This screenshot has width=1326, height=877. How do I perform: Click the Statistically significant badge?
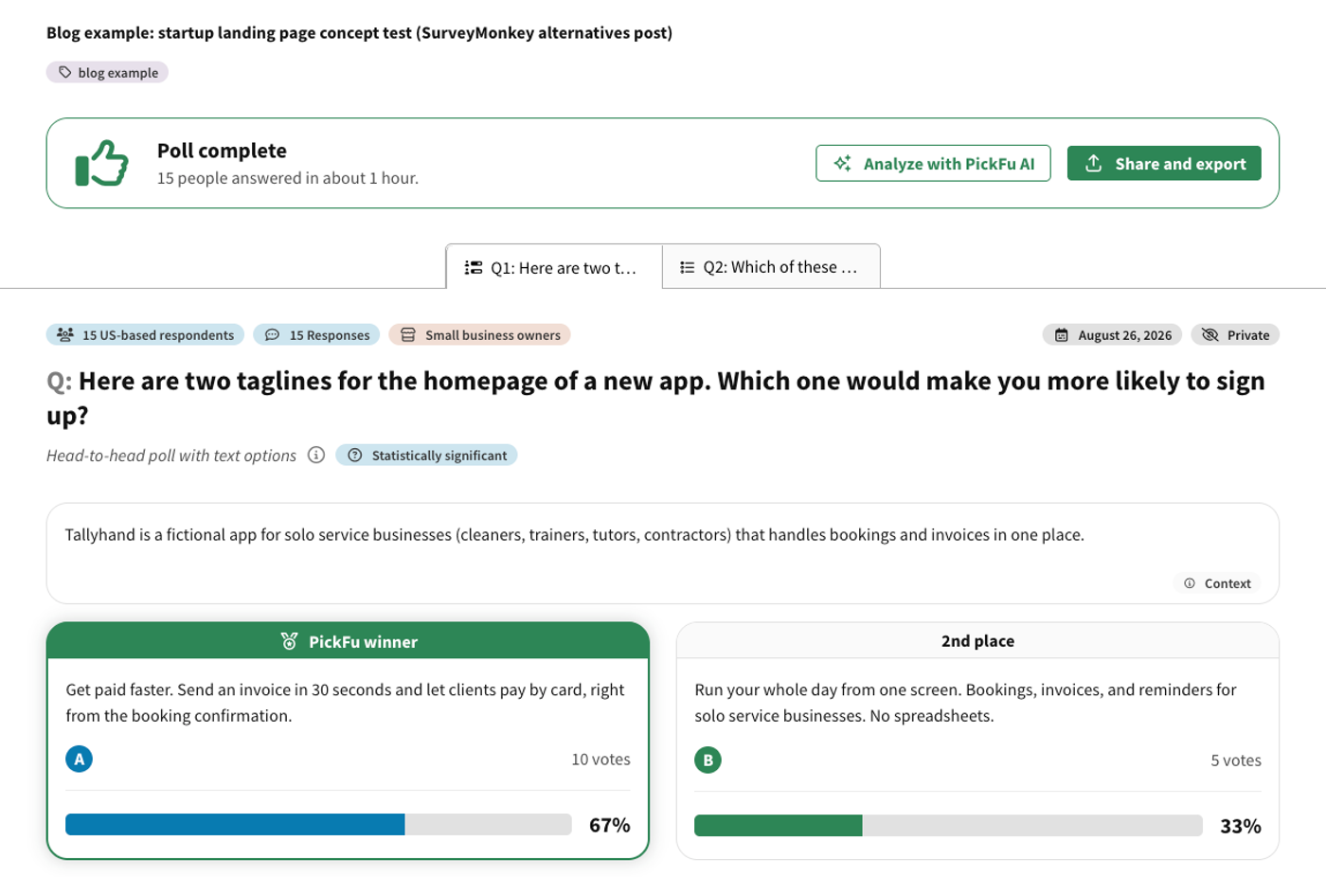[426, 455]
